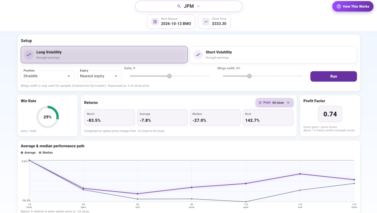Click the Median line point at +1d open
Screen dimensions: 377x213
[x=246, y=202]
